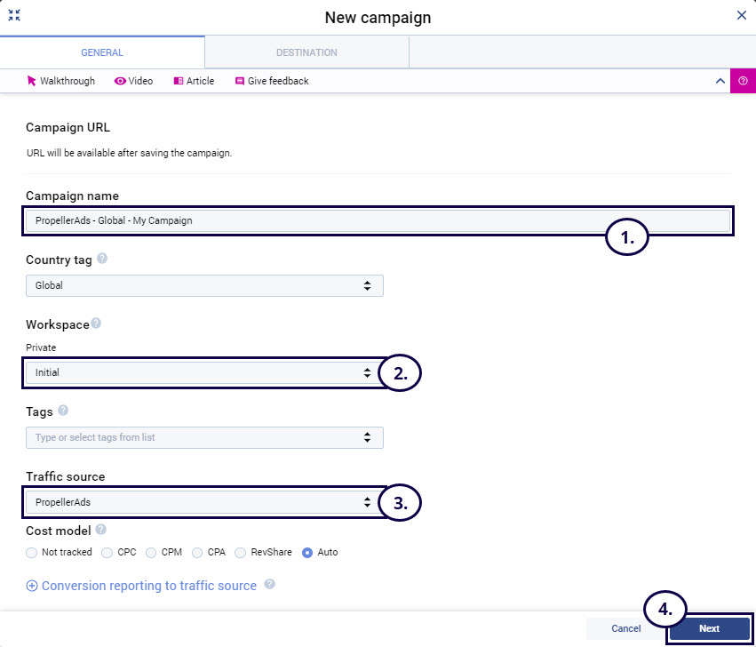
Task: Click the Give feedback chat icon
Action: (x=240, y=81)
